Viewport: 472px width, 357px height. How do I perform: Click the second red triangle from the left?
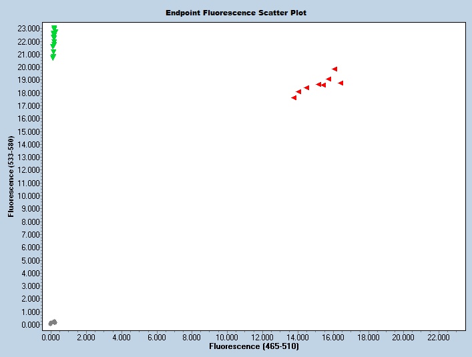[x=298, y=91]
